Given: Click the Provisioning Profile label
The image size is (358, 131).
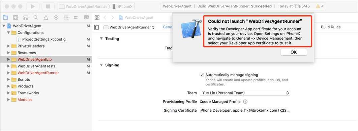Looking at the screenshot, I should coord(180,102).
